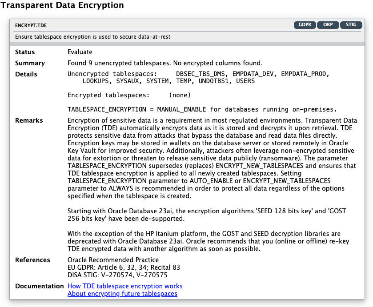This screenshot has height=307, width=373.
Task: Click the EMPDATA_PROD tablespace name
Action: coord(303,74)
